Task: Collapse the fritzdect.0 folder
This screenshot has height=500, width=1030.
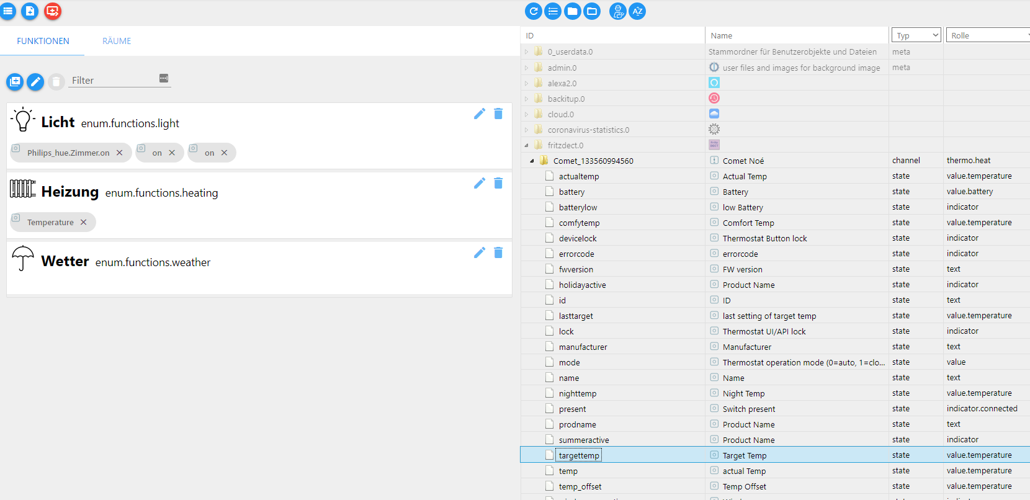Action: (527, 145)
